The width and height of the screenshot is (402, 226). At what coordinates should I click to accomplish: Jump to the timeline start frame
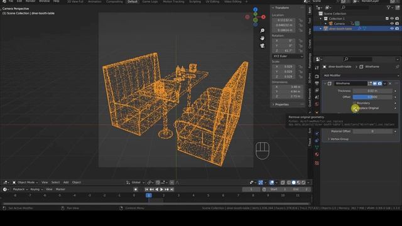pyautogui.click(x=146, y=190)
